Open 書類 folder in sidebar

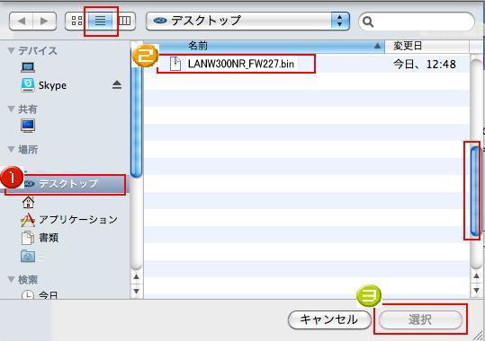click(x=40, y=238)
